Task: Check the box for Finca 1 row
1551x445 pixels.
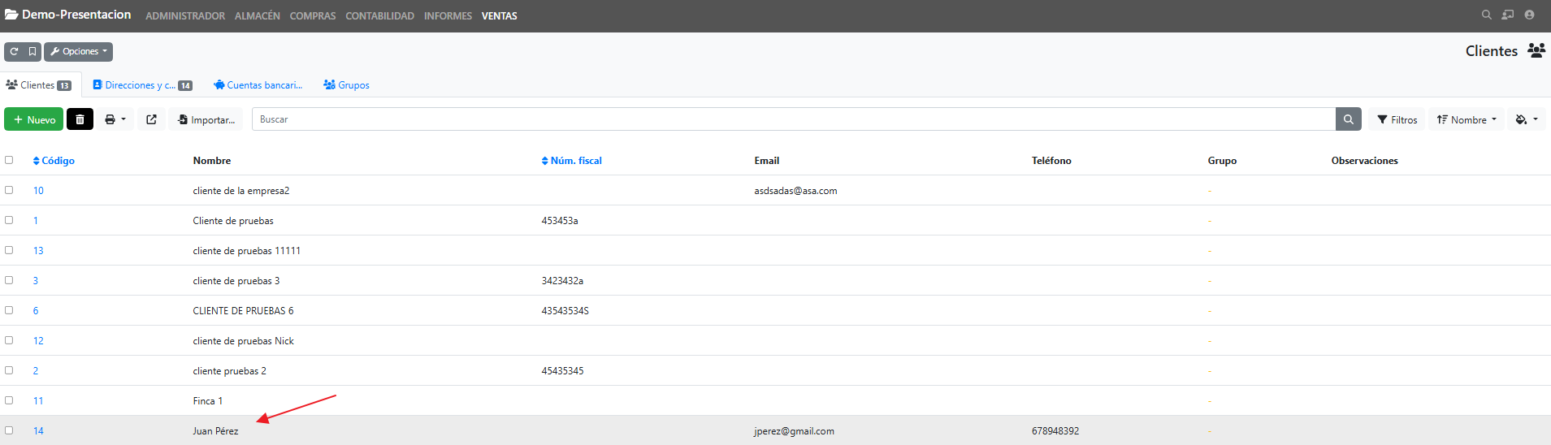Action: coord(9,400)
